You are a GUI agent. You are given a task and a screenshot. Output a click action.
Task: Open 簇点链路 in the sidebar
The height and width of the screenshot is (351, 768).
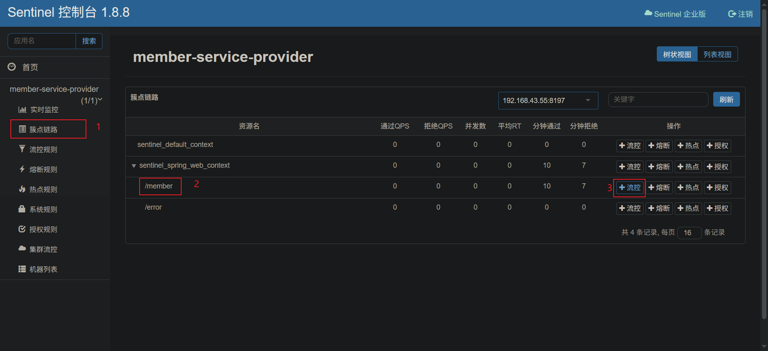[43, 129]
